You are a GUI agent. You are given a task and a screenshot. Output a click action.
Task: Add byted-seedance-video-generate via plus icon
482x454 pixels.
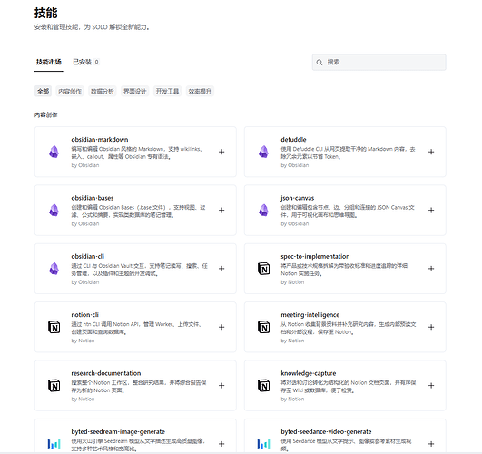click(431, 444)
